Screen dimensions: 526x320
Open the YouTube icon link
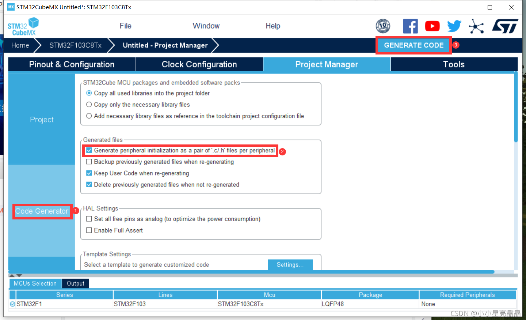(x=432, y=26)
